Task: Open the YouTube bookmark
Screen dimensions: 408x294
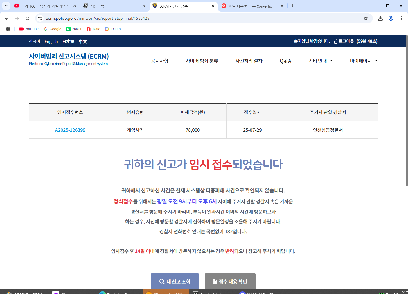Action: point(29,29)
